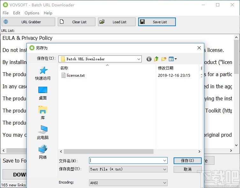Click the Clear List button
This screenshot has width=240, height=188.
tap(77, 22)
